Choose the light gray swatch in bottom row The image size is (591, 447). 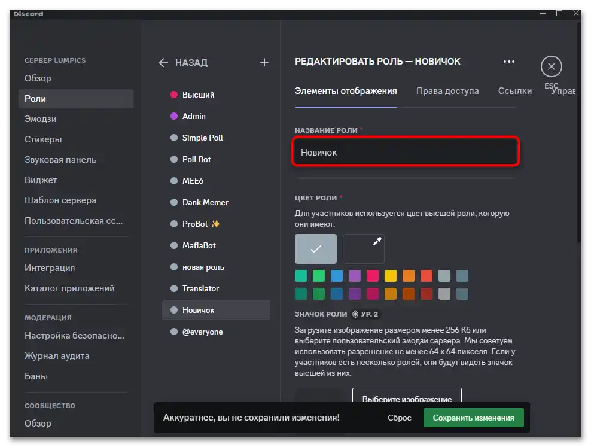(x=444, y=294)
